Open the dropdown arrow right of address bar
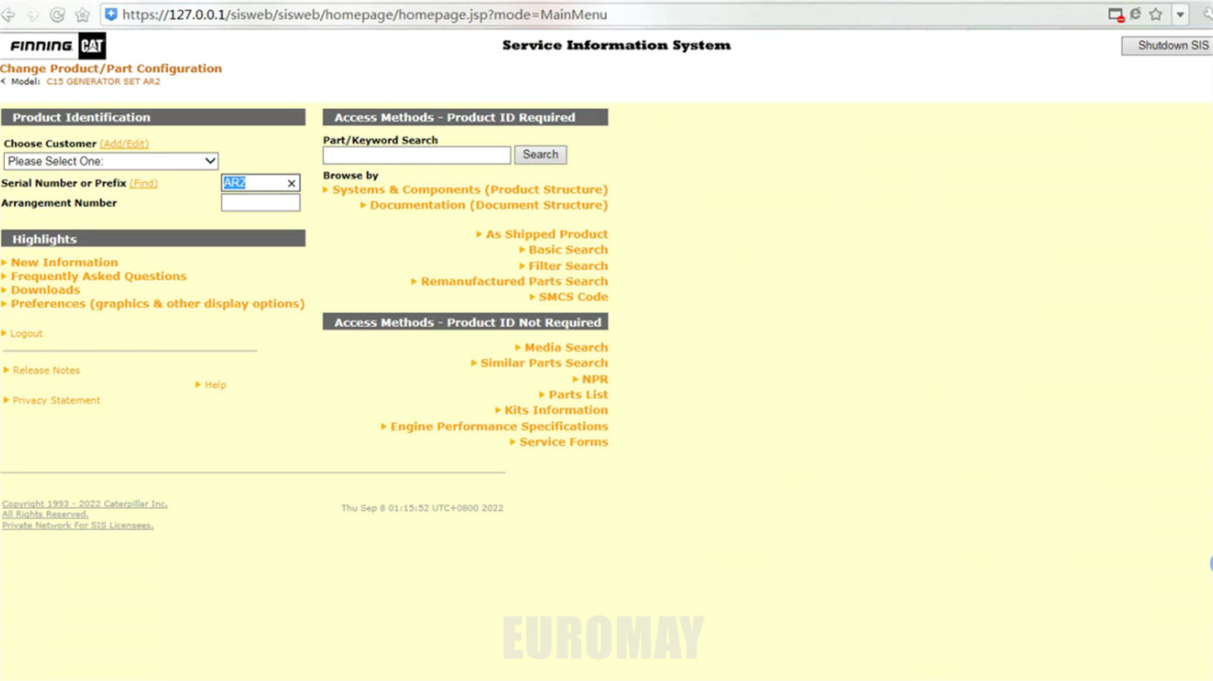Screen dimensions: 1213x681 coord(1180,15)
